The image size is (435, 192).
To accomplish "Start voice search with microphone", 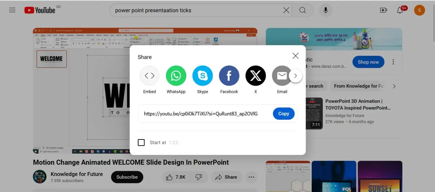I will [x=326, y=10].
